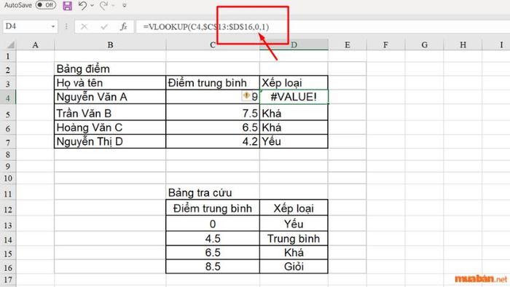
Task: Select the cell showing #VALUE!
Action: coord(294,97)
